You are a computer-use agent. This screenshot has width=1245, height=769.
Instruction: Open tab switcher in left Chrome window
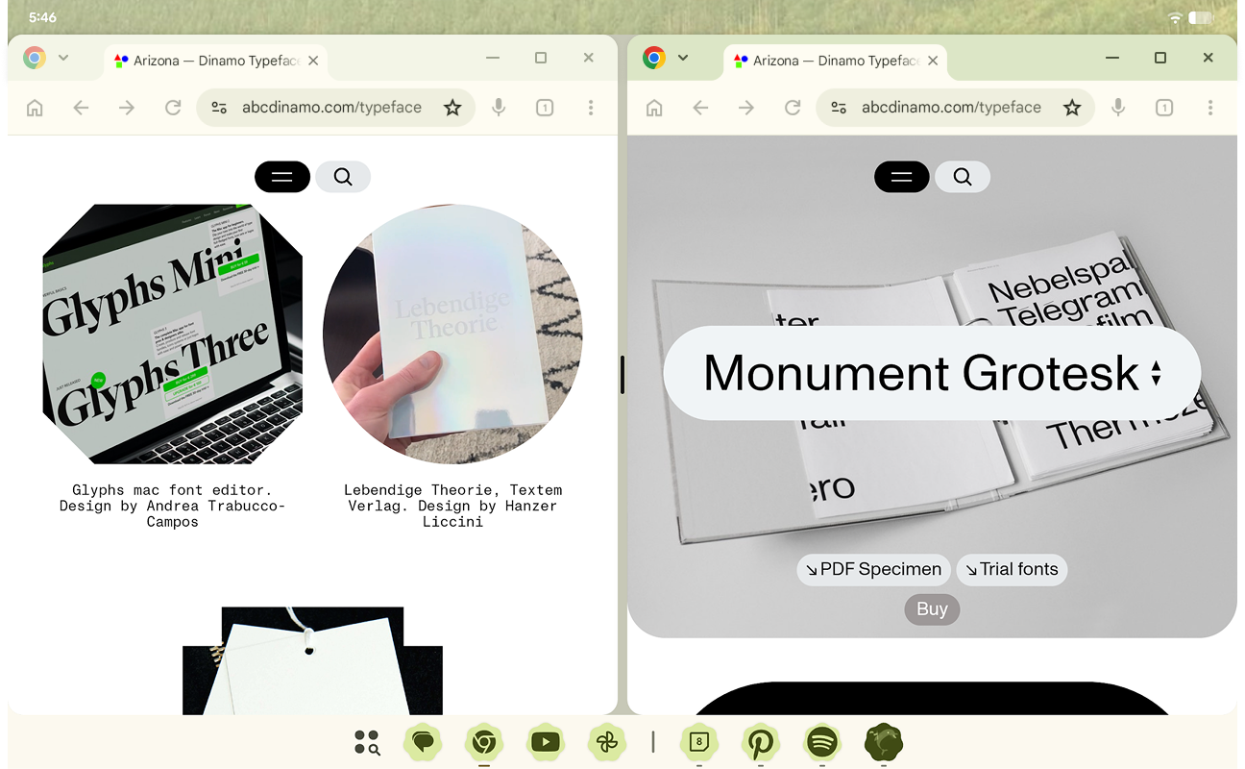(545, 108)
